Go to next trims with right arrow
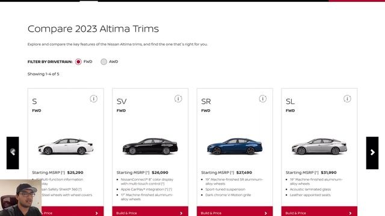Image resolution: width=385 pixels, height=216 pixels. (372, 153)
